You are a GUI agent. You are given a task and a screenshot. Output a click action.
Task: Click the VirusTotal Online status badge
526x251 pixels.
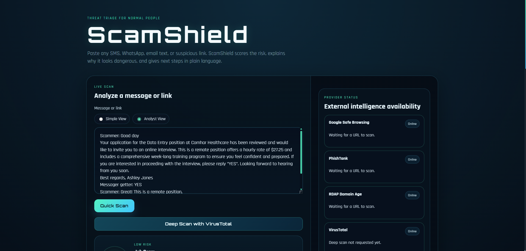(x=412, y=231)
